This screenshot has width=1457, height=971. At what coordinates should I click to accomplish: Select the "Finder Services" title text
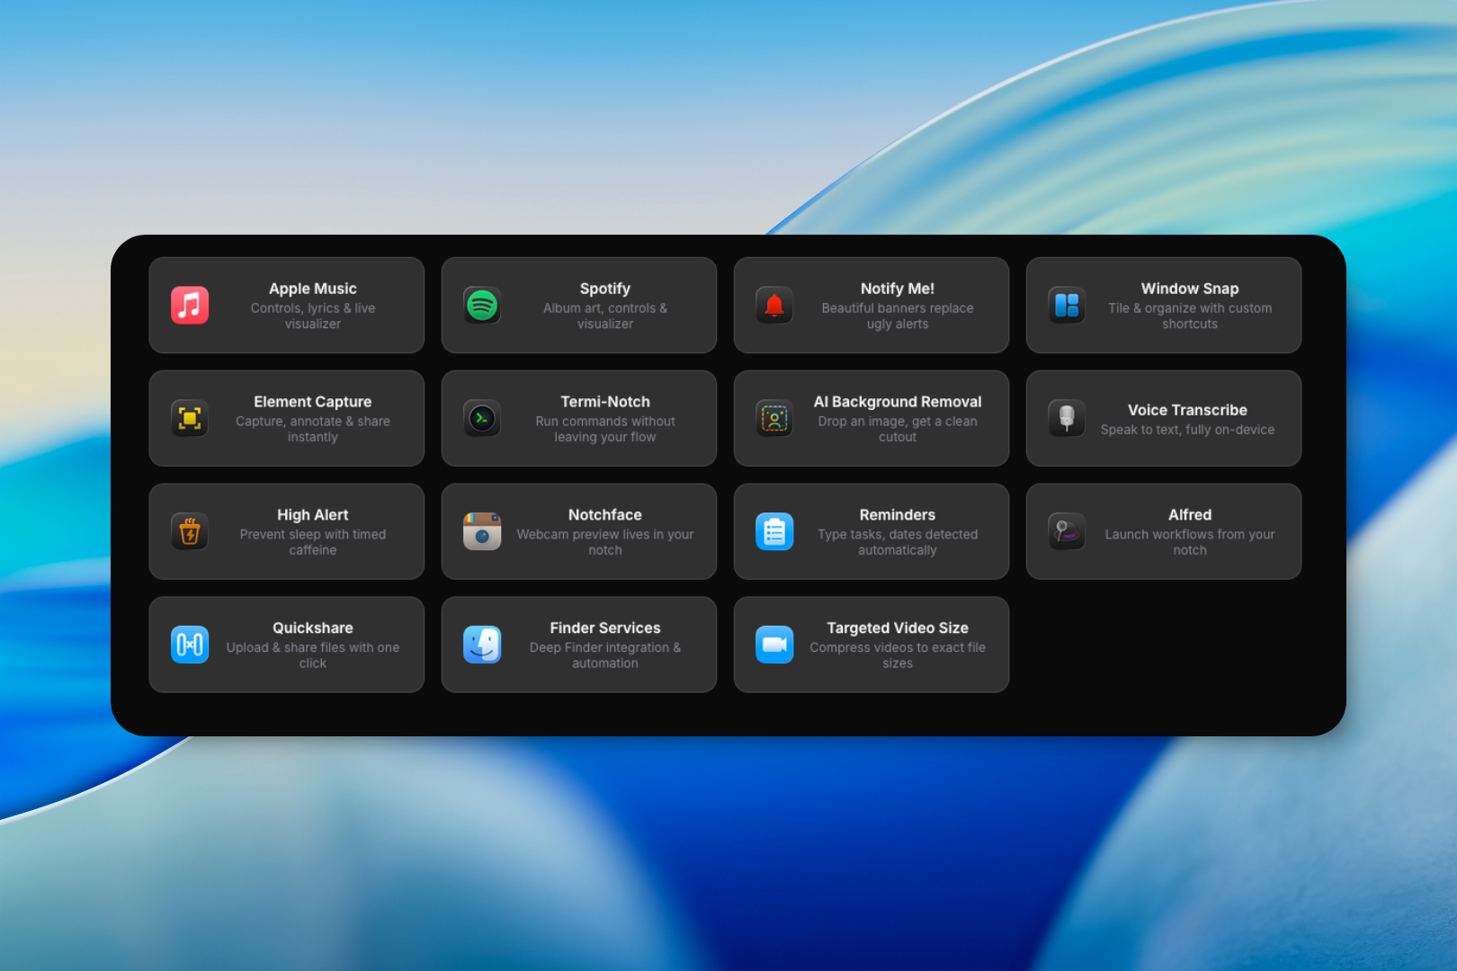point(605,628)
